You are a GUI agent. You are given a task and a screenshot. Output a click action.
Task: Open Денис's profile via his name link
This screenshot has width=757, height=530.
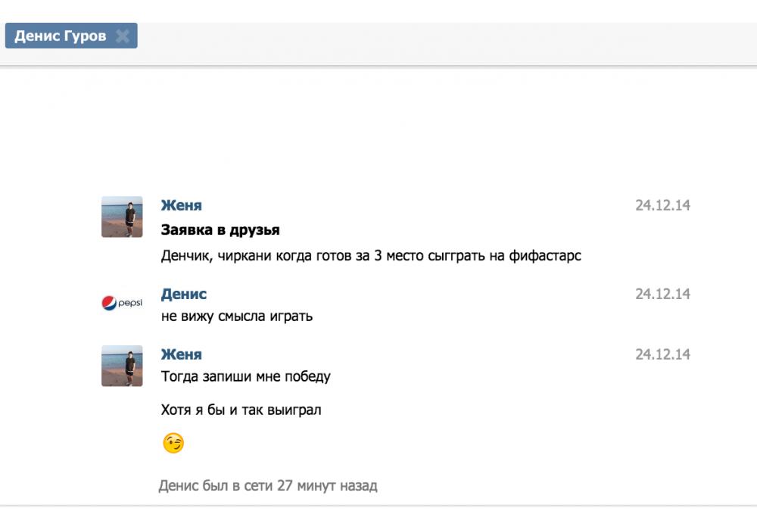[x=183, y=294]
